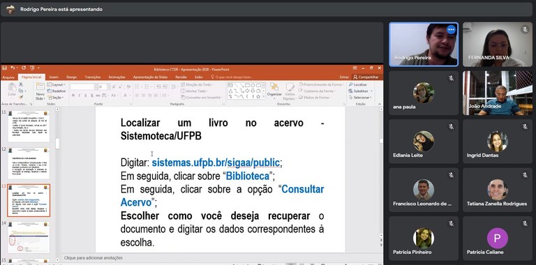Image resolution: width=536 pixels, height=265 pixels.
Task: Switch to the Transições tab
Action: (93, 77)
